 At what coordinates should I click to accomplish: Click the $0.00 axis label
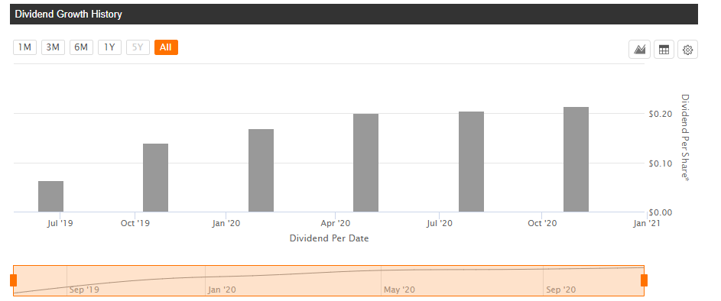tap(661, 213)
